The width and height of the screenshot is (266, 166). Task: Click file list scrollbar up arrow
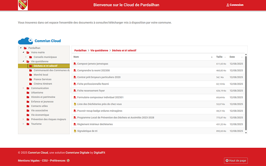coord(246,54)
